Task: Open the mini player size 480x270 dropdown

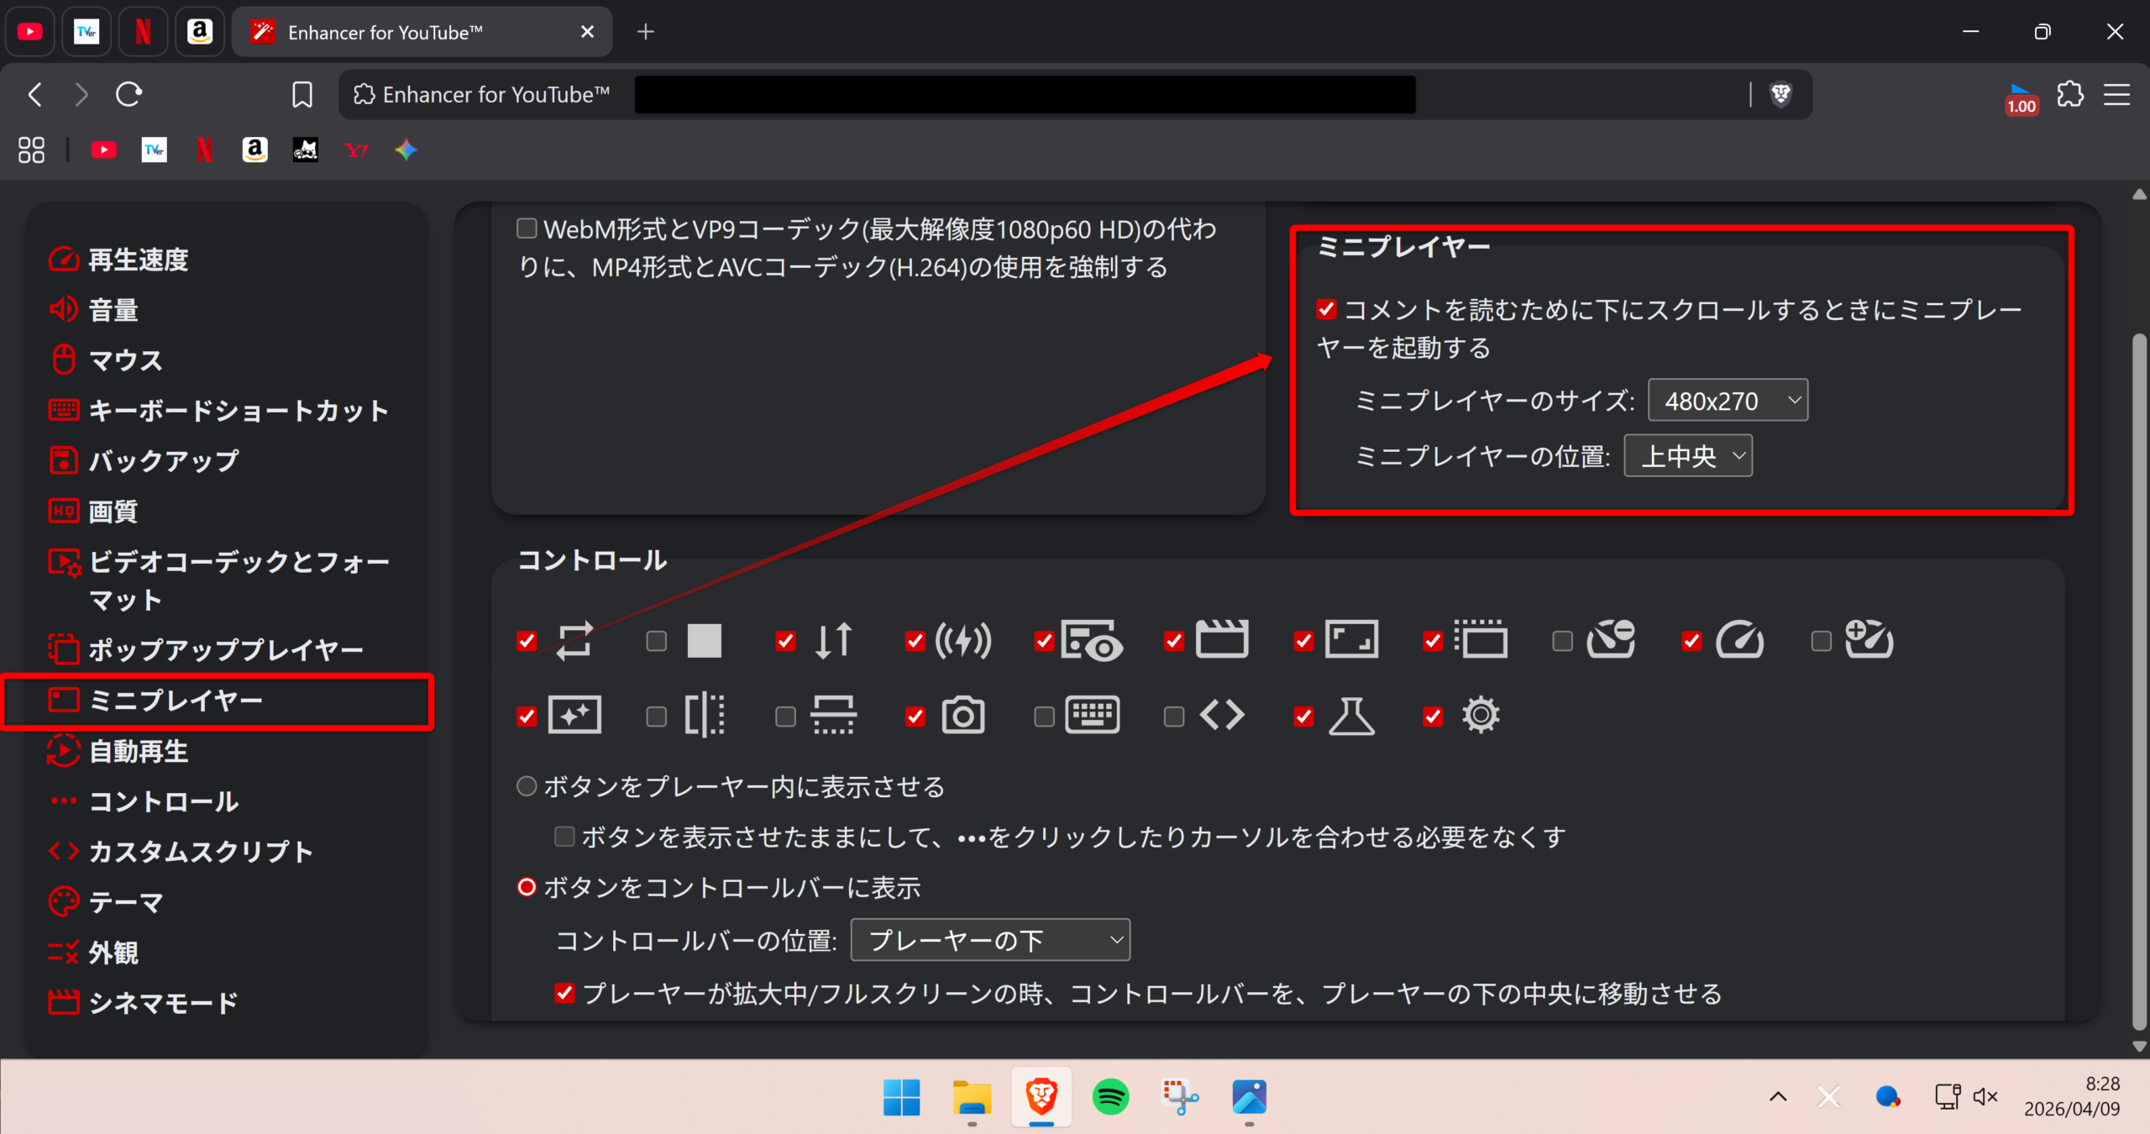Action: (x=1728, y=401)
